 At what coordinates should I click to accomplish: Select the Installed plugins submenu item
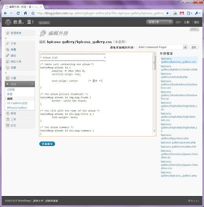coord(11,90)
